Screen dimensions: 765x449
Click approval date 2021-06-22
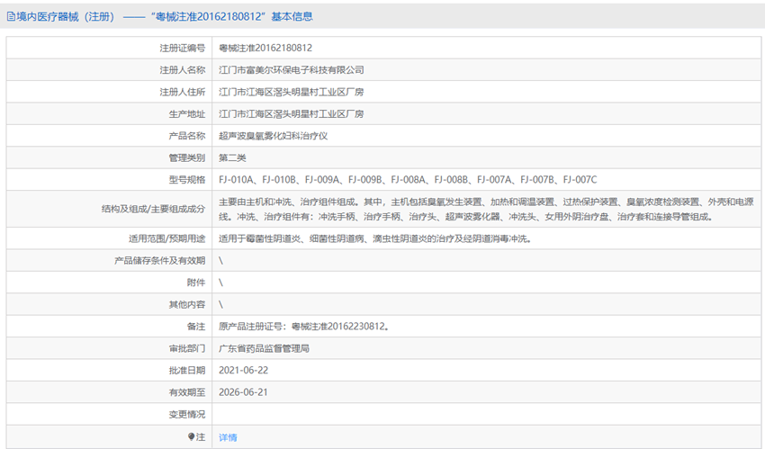pos(244,370)
